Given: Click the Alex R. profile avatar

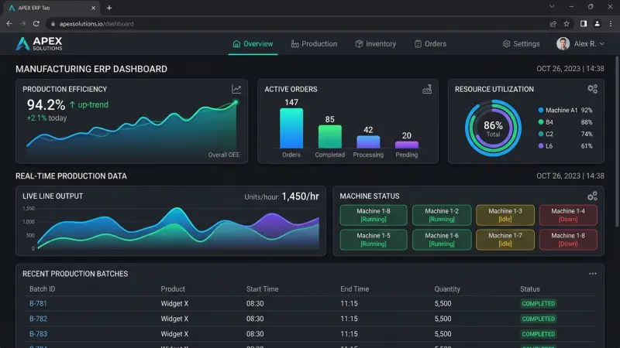Looking at the screenshot, I should pyautogui.click(x=563, y=44).
